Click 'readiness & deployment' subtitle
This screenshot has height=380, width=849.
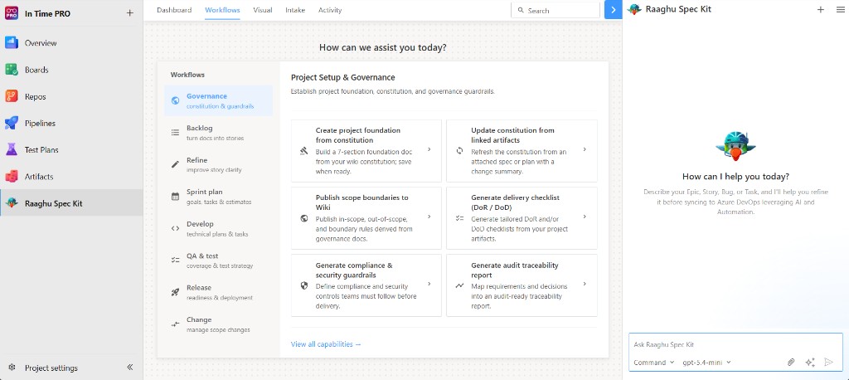[219, 298]
